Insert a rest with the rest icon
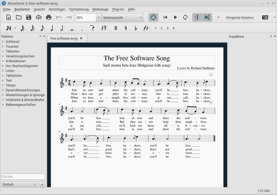Image resolution: width=277 pixels, height=195 pixels. pyautogui.click(x=104, y=28)
